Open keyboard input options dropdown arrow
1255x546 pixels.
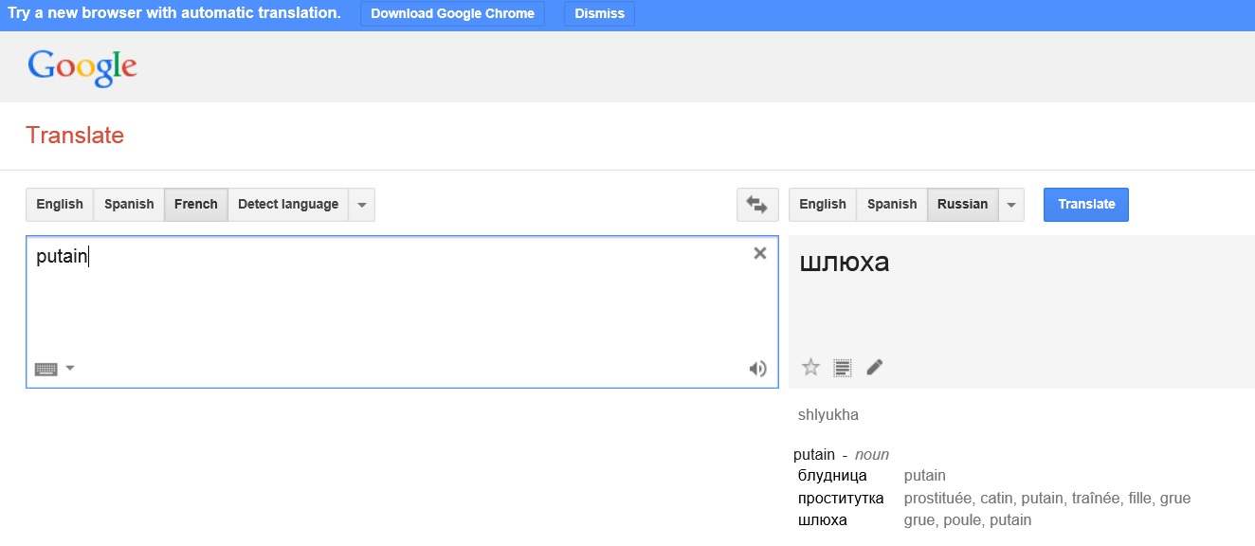click(70, 368)
